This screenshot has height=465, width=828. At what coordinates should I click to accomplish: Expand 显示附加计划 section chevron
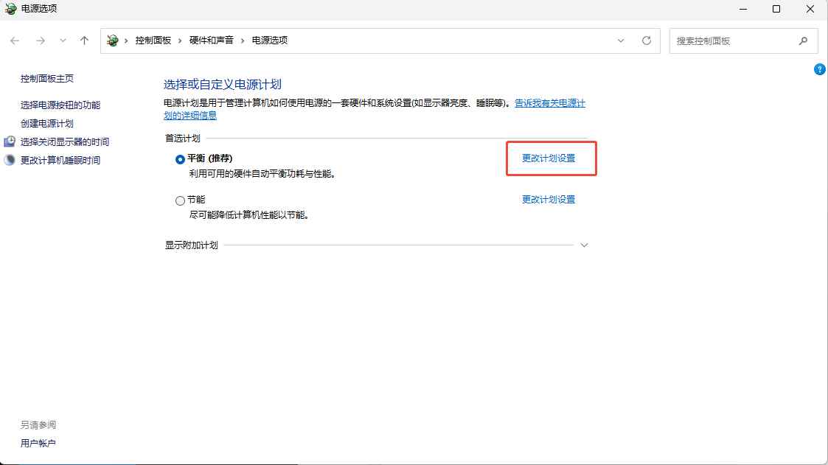[x=584, y=245]
